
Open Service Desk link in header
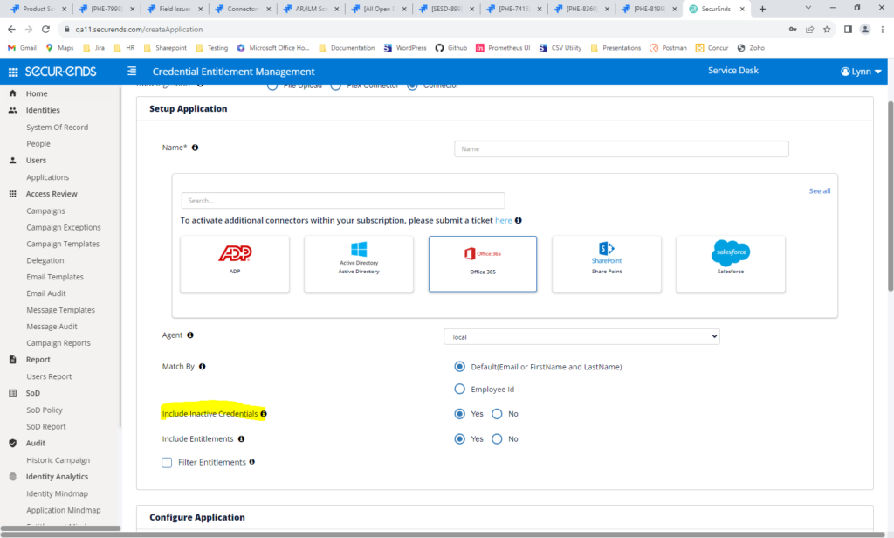pos(733,71)
